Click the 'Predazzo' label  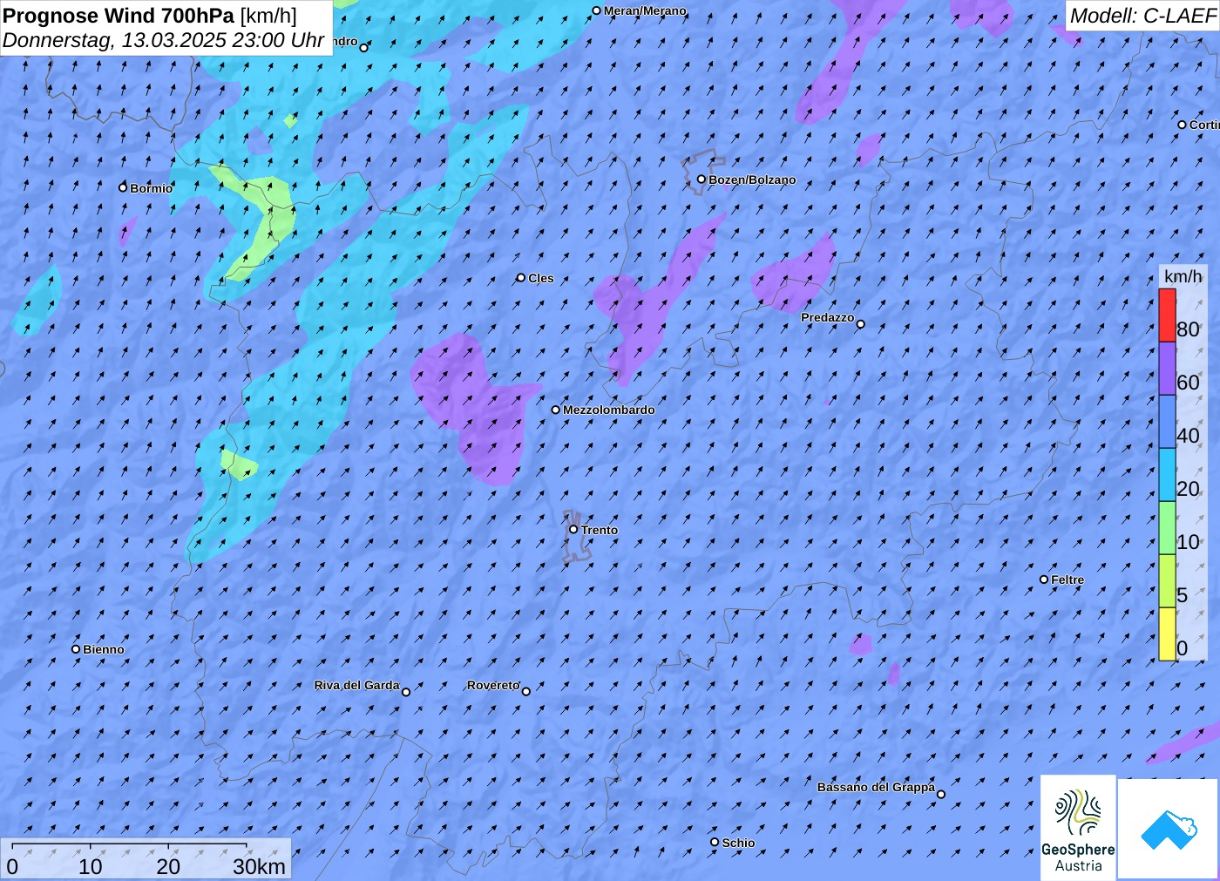tap(828, 317)
